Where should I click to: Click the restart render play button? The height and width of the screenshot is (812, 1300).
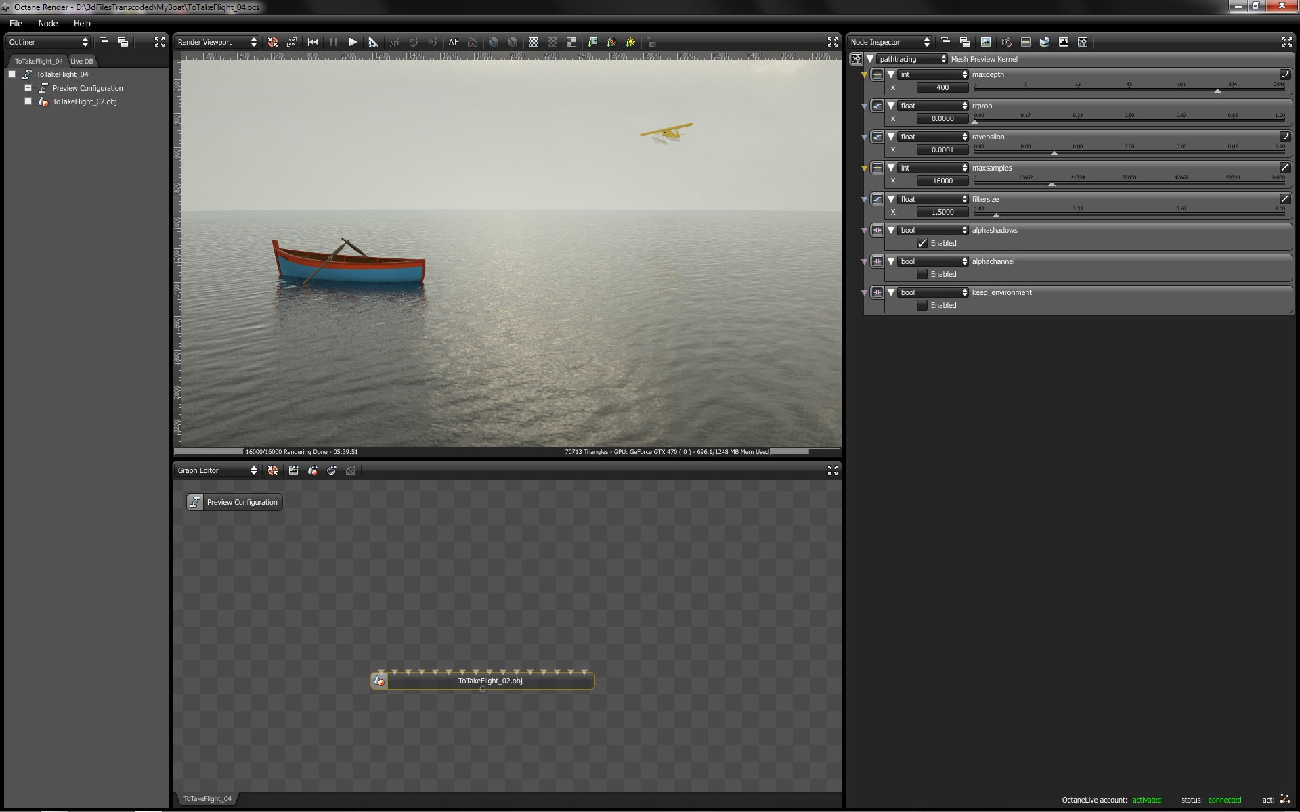point(353,42)
